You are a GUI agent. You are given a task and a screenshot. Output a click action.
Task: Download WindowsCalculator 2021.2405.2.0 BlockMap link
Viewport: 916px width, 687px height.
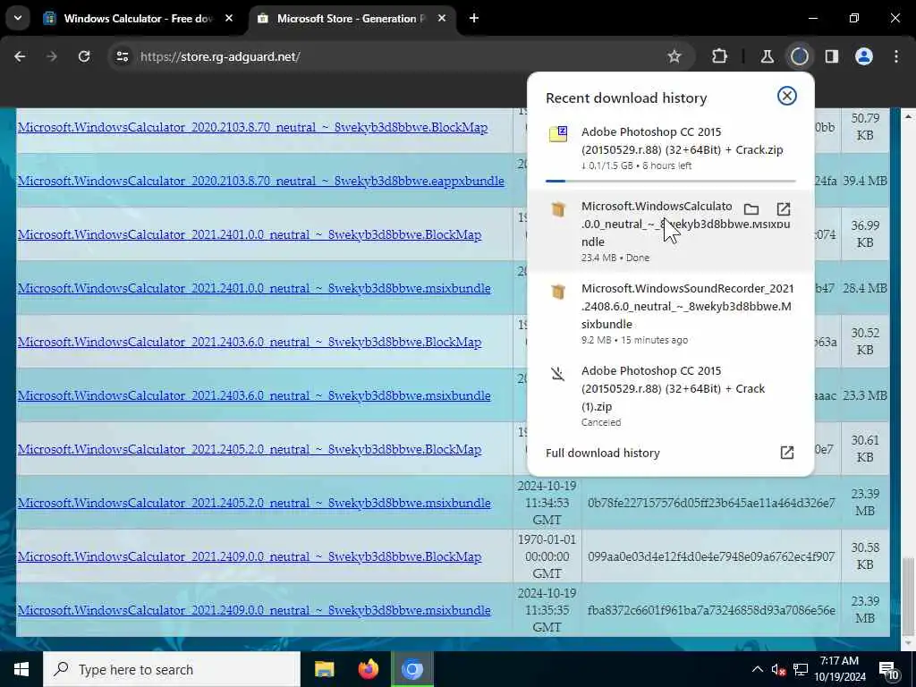click(x=250, y=450)
